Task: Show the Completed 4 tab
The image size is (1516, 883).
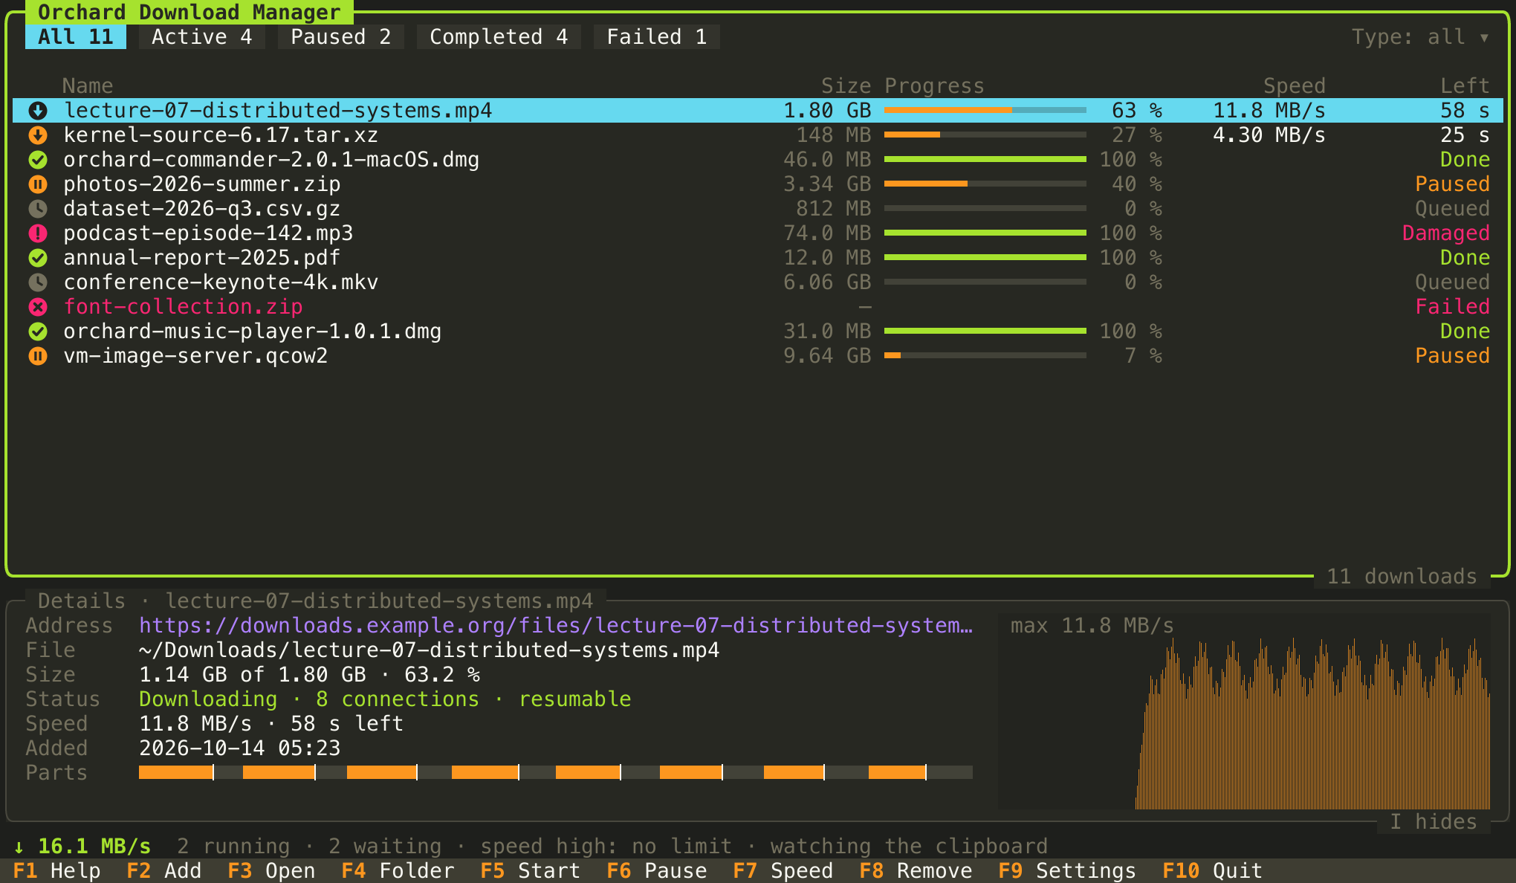Action: tap(499, 37)
